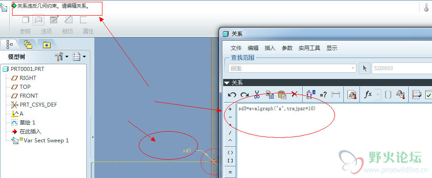Cut selected relation text with scissors
The width and height of the screenshot is (432, 178).
(x=257, y=95)
